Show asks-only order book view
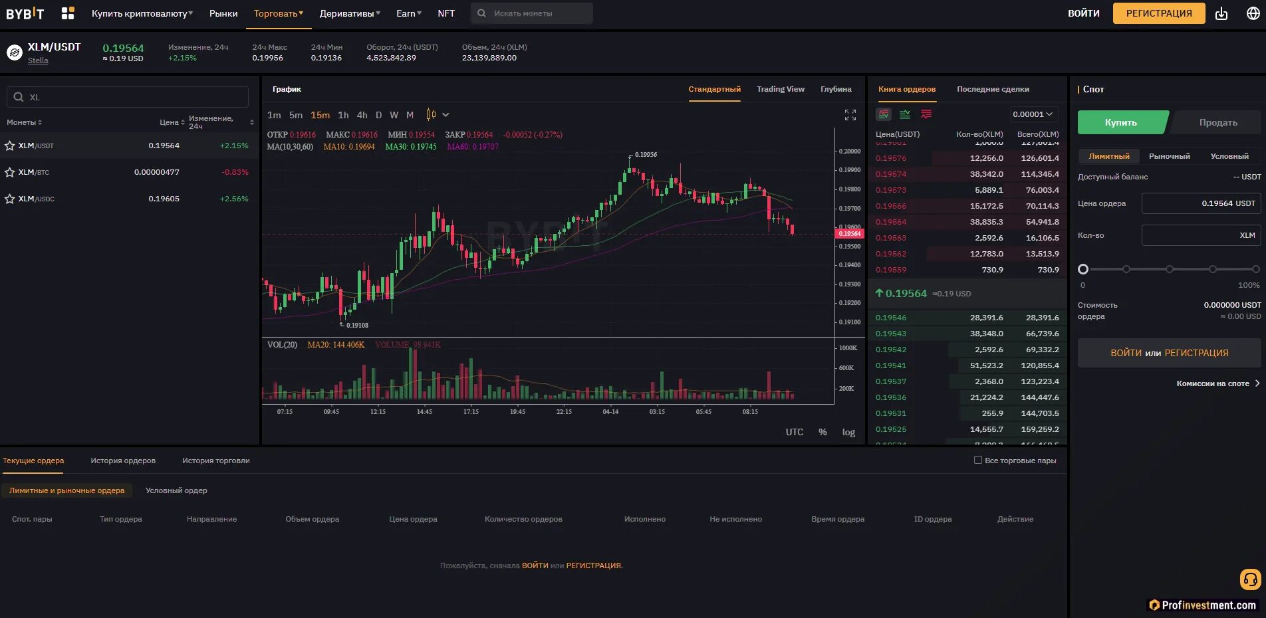The image size is (1266, 618). click(926, 114)
